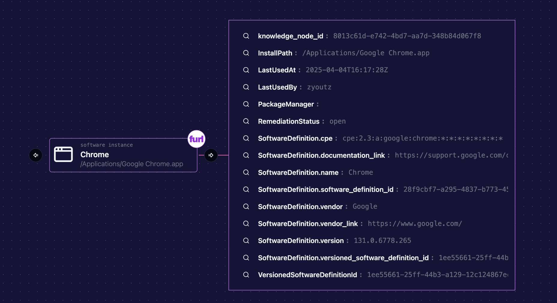The width and height of the screenshot is (557, 303).
Task: Click the search icon beside LastUsedBy
Action: pos(246,87)
